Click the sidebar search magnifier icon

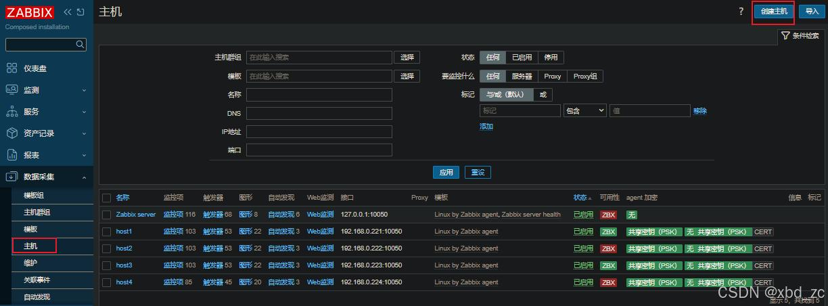[80, 45]
